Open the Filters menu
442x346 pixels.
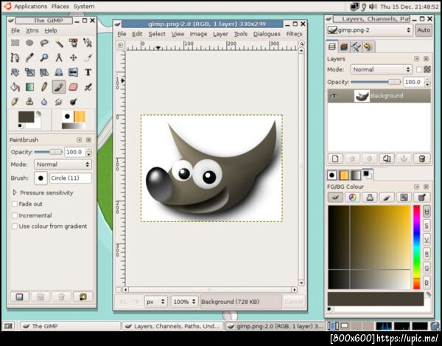294,34
